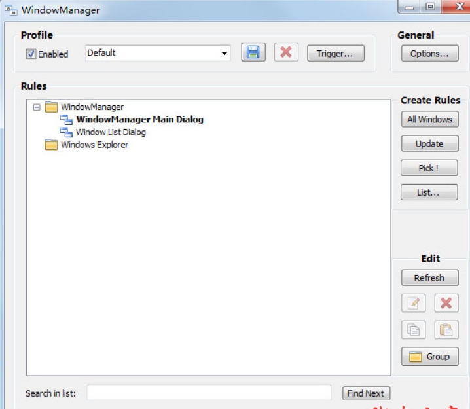Delete rule with red X in Edit section
Viewport: 470px width, 409px height.
(446, 303)
